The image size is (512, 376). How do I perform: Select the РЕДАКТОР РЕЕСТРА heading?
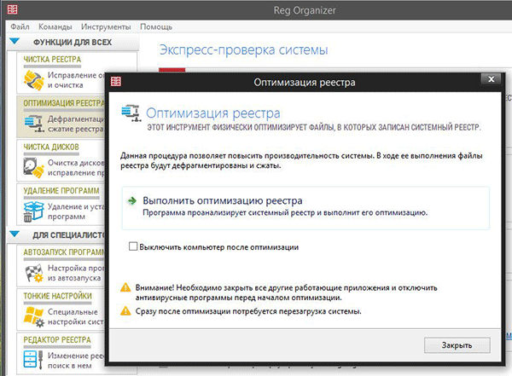pos(57,340)
